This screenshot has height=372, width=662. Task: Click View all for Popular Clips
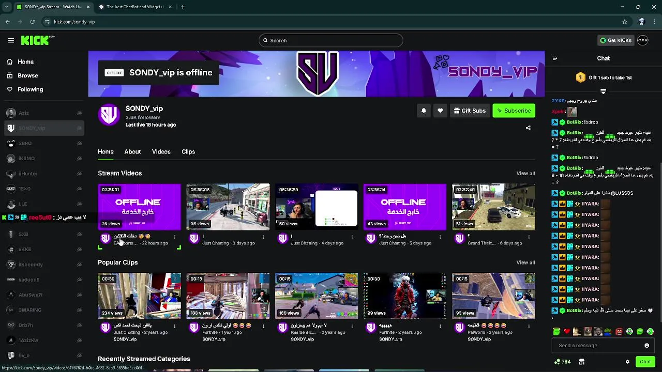click(525, 262)
